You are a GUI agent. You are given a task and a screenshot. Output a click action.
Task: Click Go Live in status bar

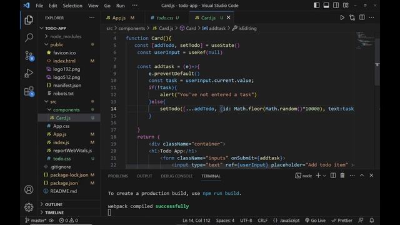pyautogui.click(x=315, y=221)
